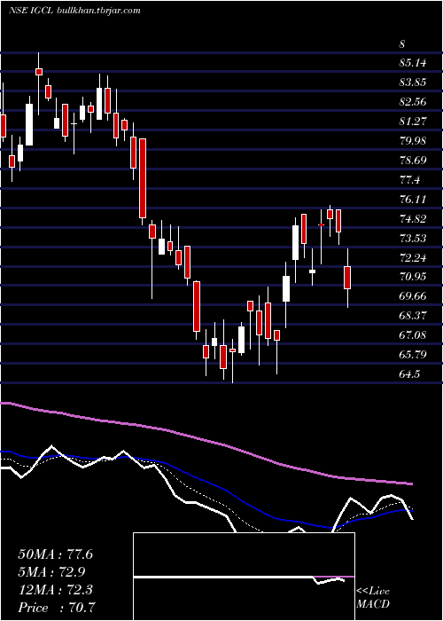Image resolution: width=443 pixels, height=621 pixels.
Task: Click the 67.08 price axis label
Action: coord(413,335)
